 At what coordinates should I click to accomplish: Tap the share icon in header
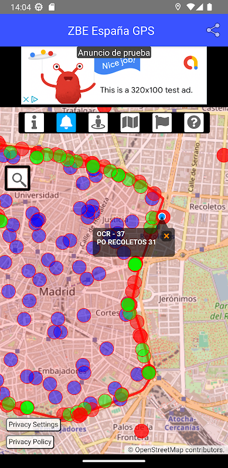[213, 30]
